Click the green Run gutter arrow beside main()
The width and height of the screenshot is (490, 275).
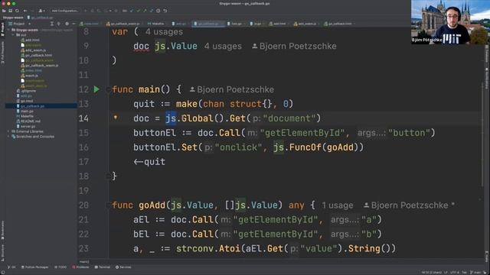click(x=96, y=89)
